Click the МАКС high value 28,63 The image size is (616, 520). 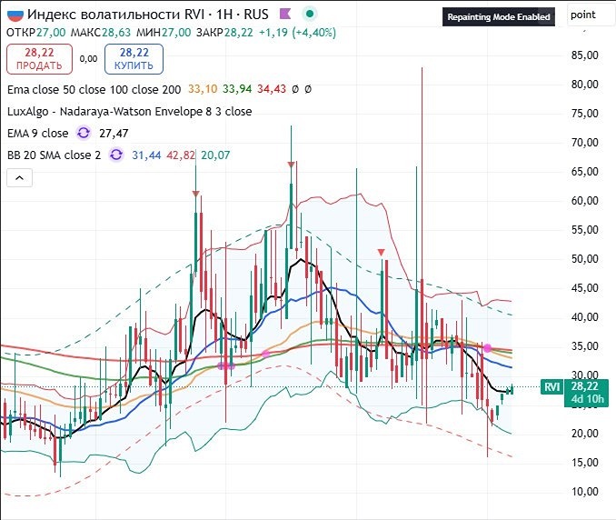[116, 33]
